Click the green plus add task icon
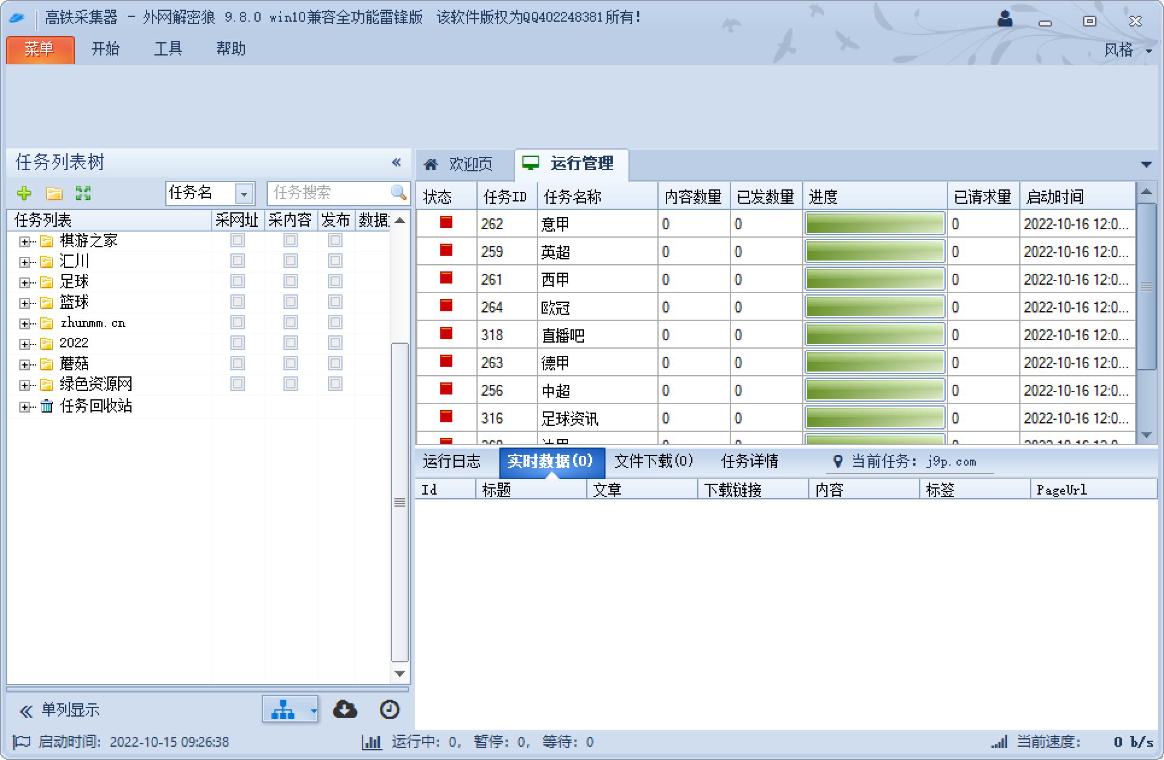The image size is (1164, 760). pos(24,194)
